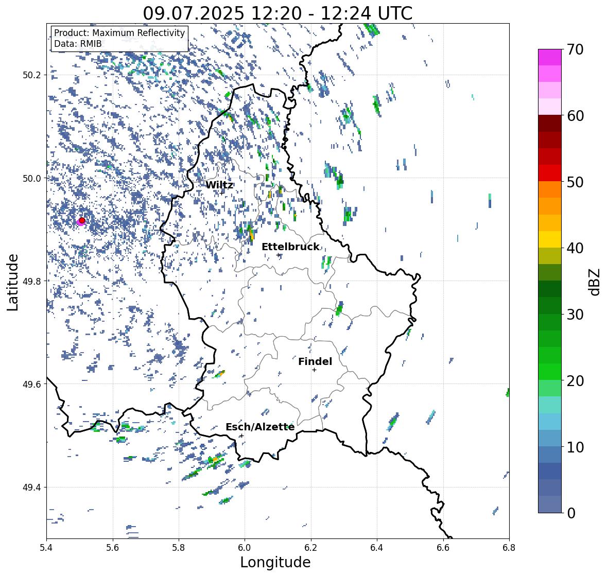Click the longitude tick label 6.4

pos(377,548)
